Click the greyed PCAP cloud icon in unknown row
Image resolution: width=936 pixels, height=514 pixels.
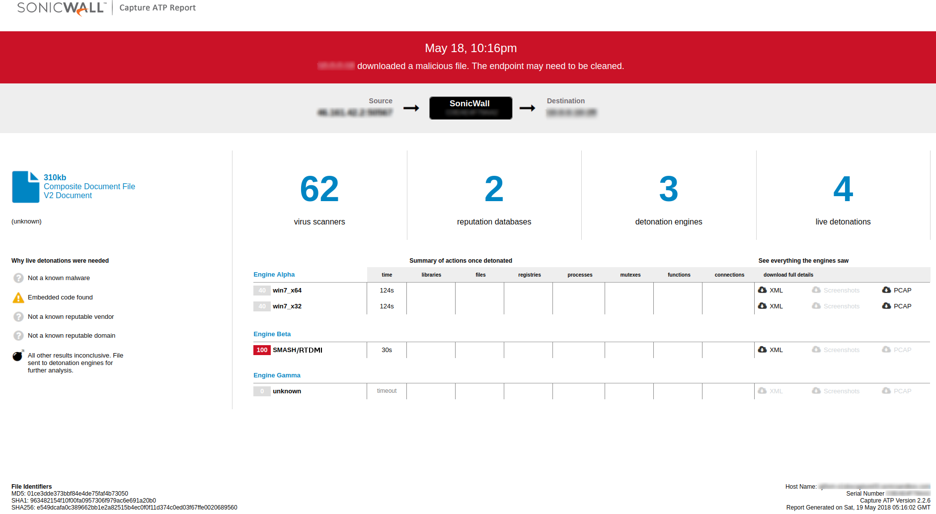[886, 391]
